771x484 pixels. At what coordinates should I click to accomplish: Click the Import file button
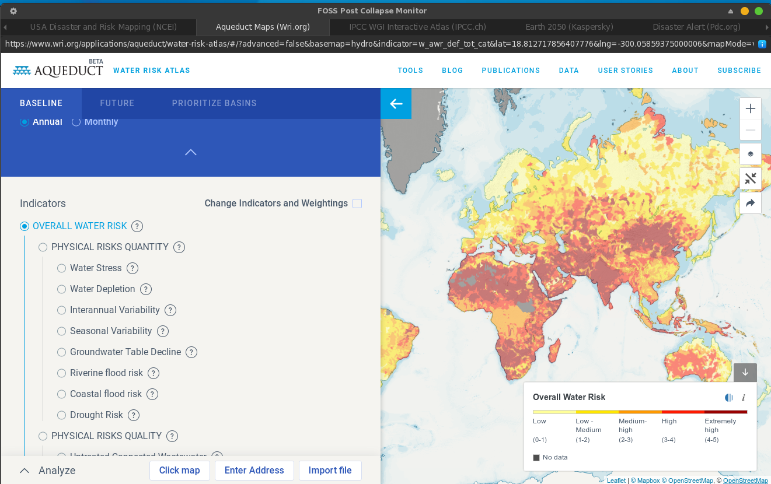pos(330,471)
